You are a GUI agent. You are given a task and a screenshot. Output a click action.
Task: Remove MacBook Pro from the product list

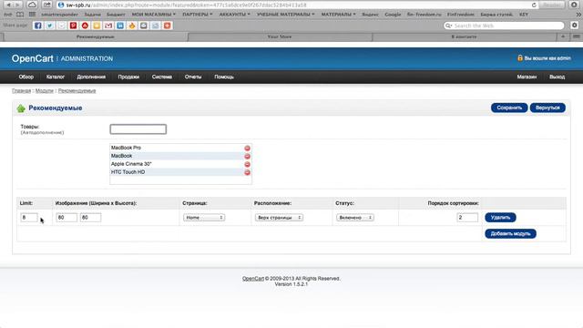pos(247,148)
